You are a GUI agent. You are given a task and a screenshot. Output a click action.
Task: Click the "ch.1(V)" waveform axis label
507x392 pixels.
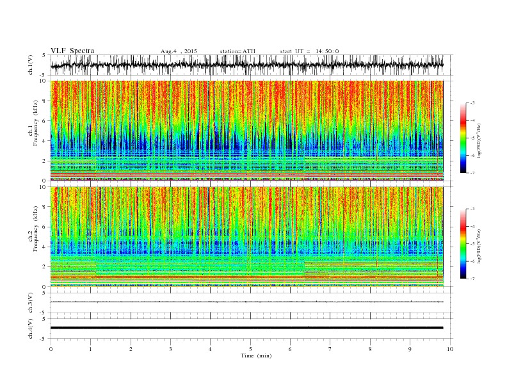tap(31, 65)
